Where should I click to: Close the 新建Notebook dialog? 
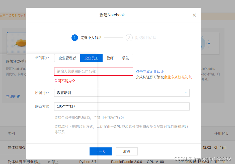(x=194, y=15)
